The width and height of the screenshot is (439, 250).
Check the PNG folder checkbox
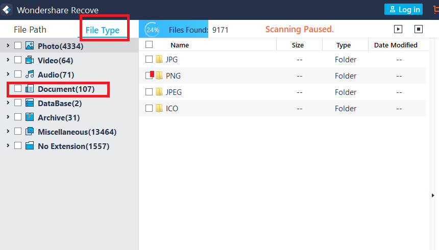pos(149,76)
